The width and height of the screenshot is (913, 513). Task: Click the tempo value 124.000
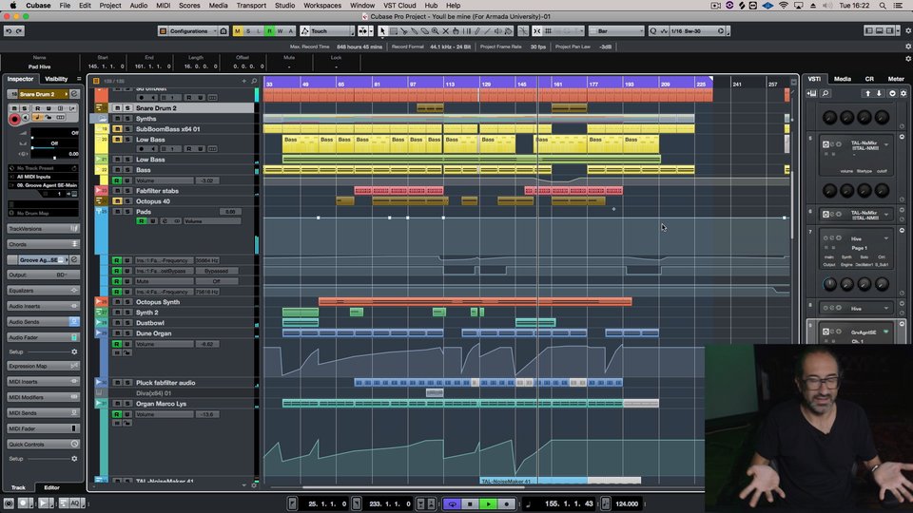click(627, 503)
